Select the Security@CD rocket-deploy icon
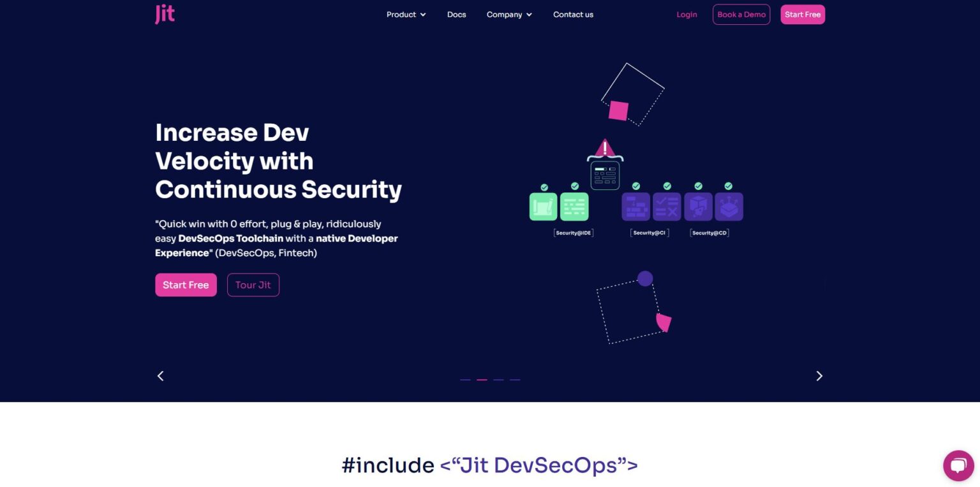Viewport: 980px width, 487px height. (x=699, y=207)
